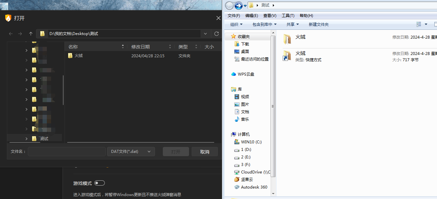437x199 pixels.
Task: Open the 工具(T) menu in Explorer
Action: click(288, 16)
